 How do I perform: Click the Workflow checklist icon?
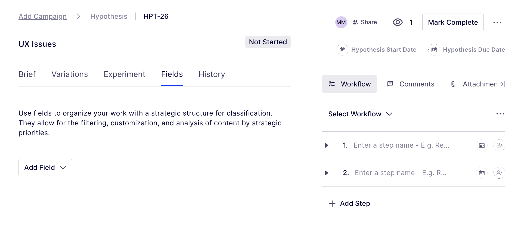click(x=332, y=84)
